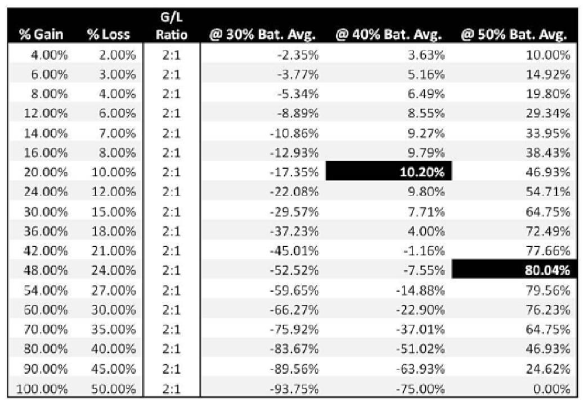The image size is (584, 400).
Task: Select the -1.16% cell
Action: (x=424, y=251)
